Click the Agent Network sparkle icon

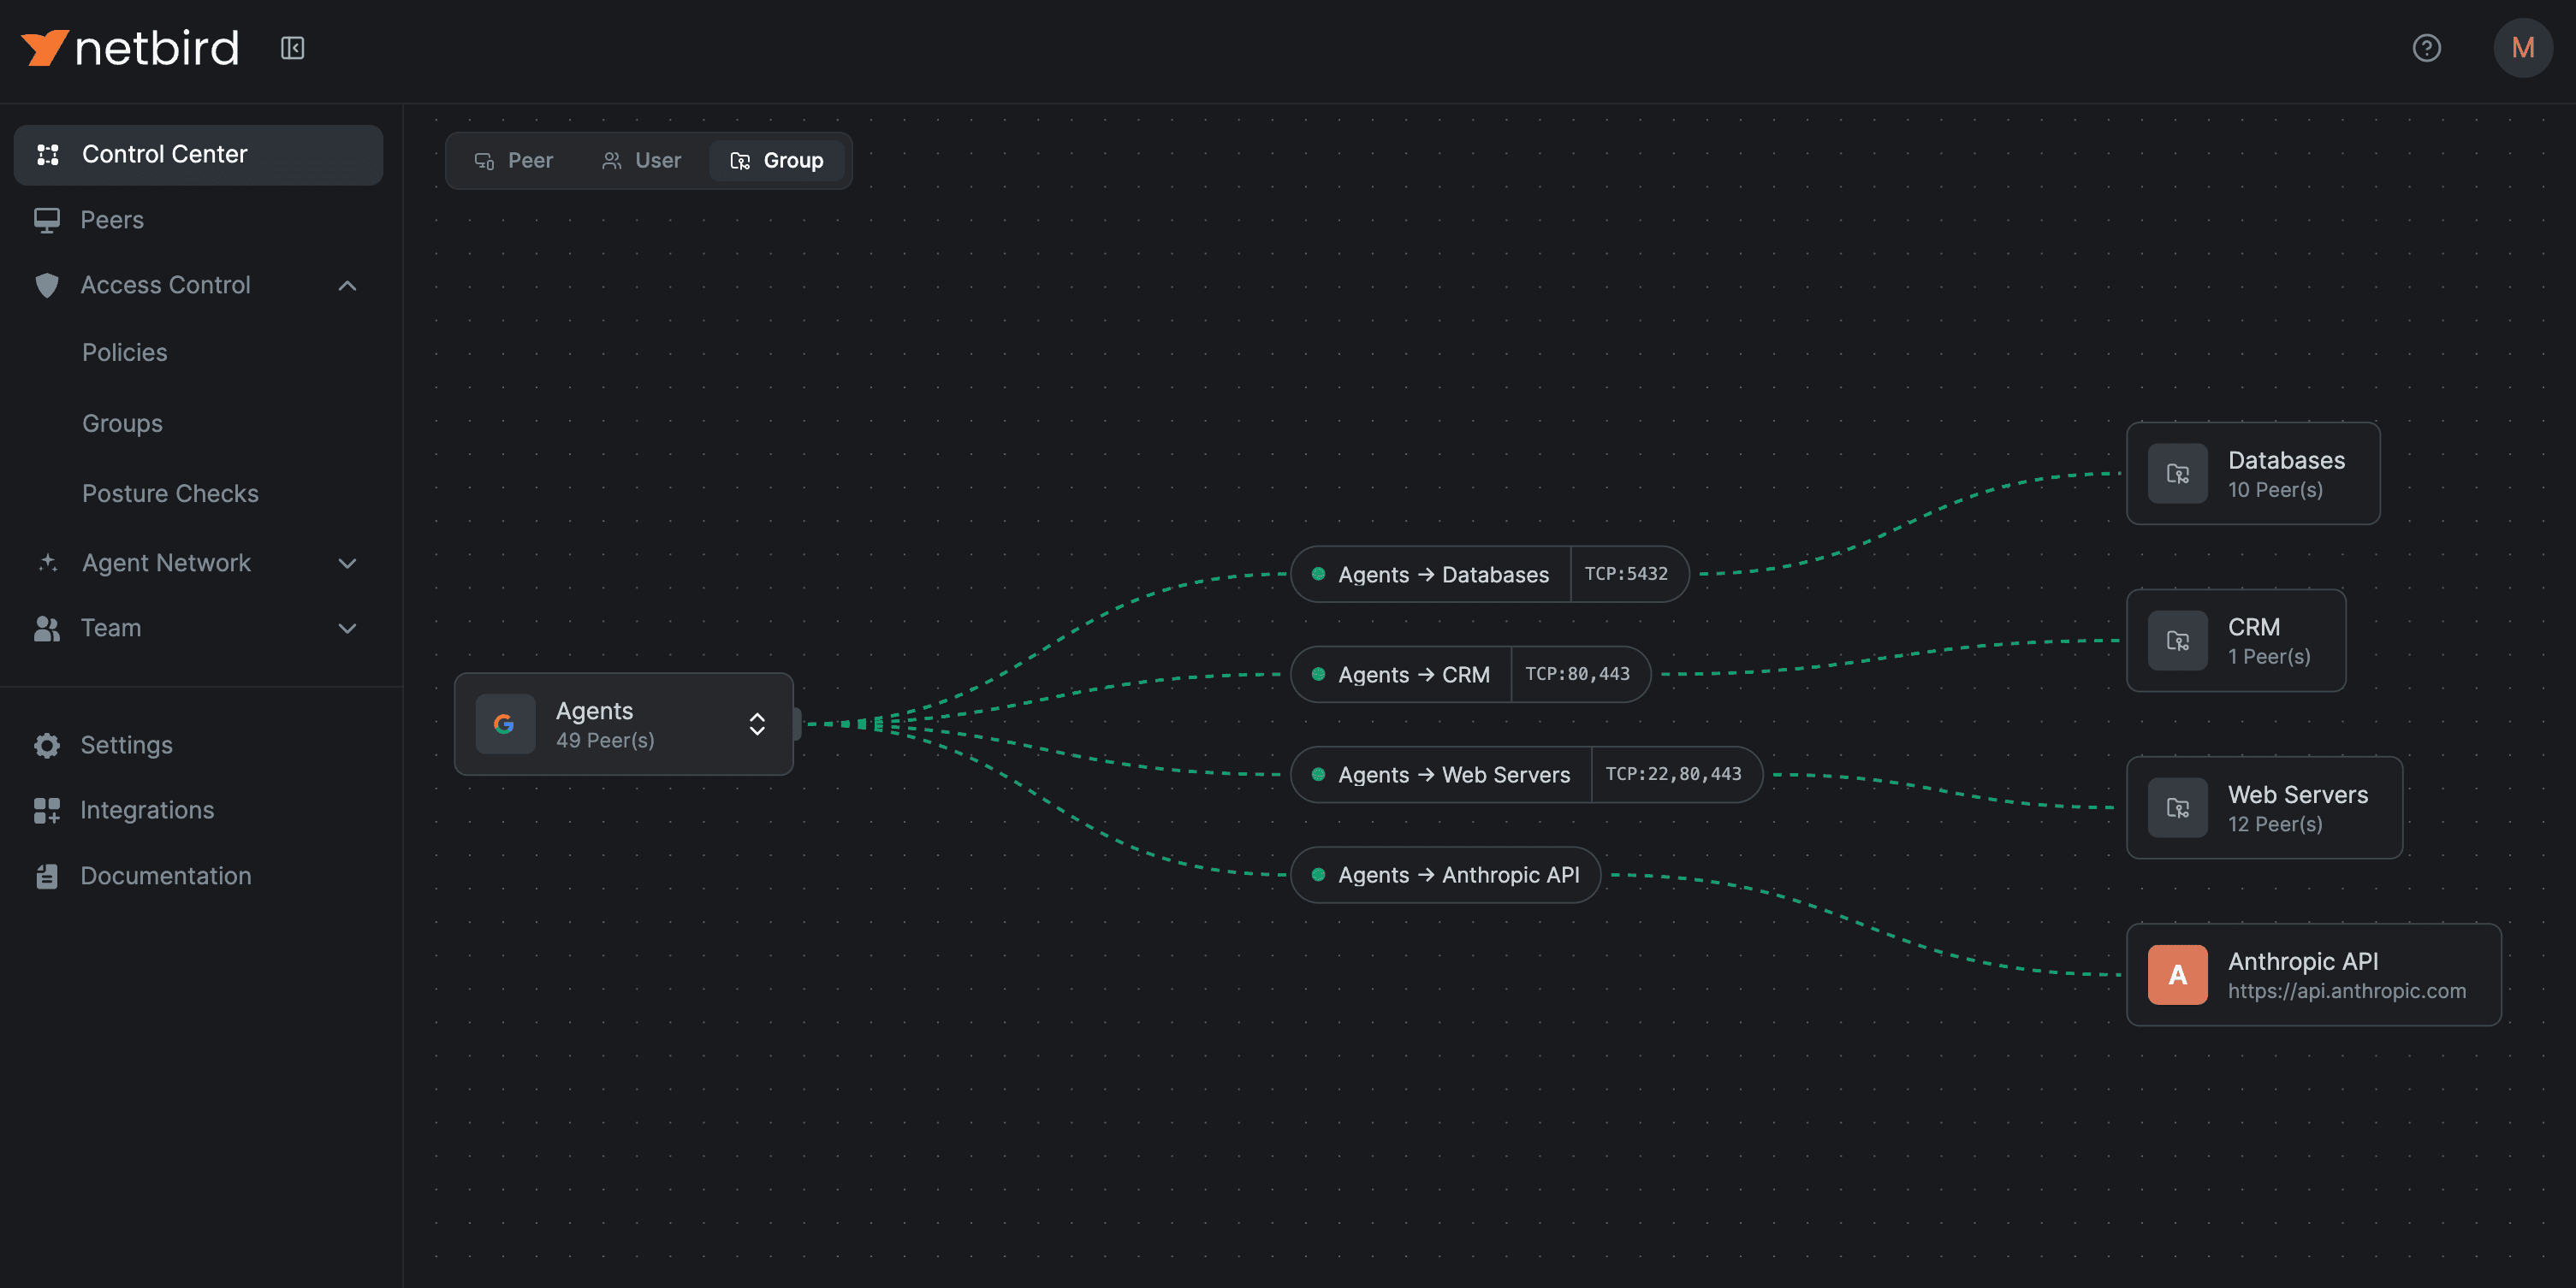[47, 563]
